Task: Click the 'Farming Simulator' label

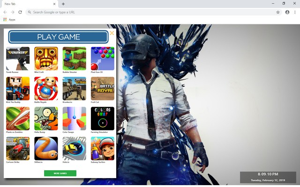Action: pos(99,132)
